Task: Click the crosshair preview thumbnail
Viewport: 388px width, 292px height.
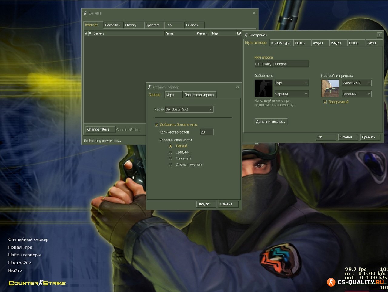Action: tap(330, 88)
